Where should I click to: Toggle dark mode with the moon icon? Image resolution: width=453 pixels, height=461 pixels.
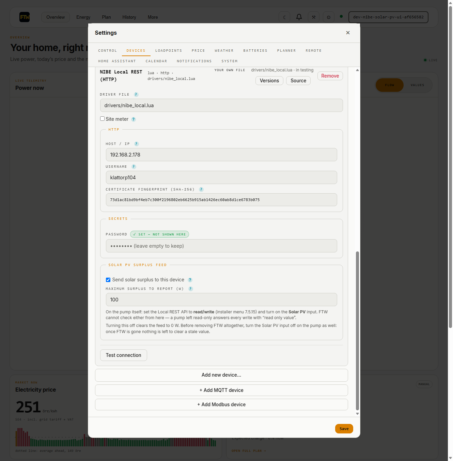click(x=284, y=17)
